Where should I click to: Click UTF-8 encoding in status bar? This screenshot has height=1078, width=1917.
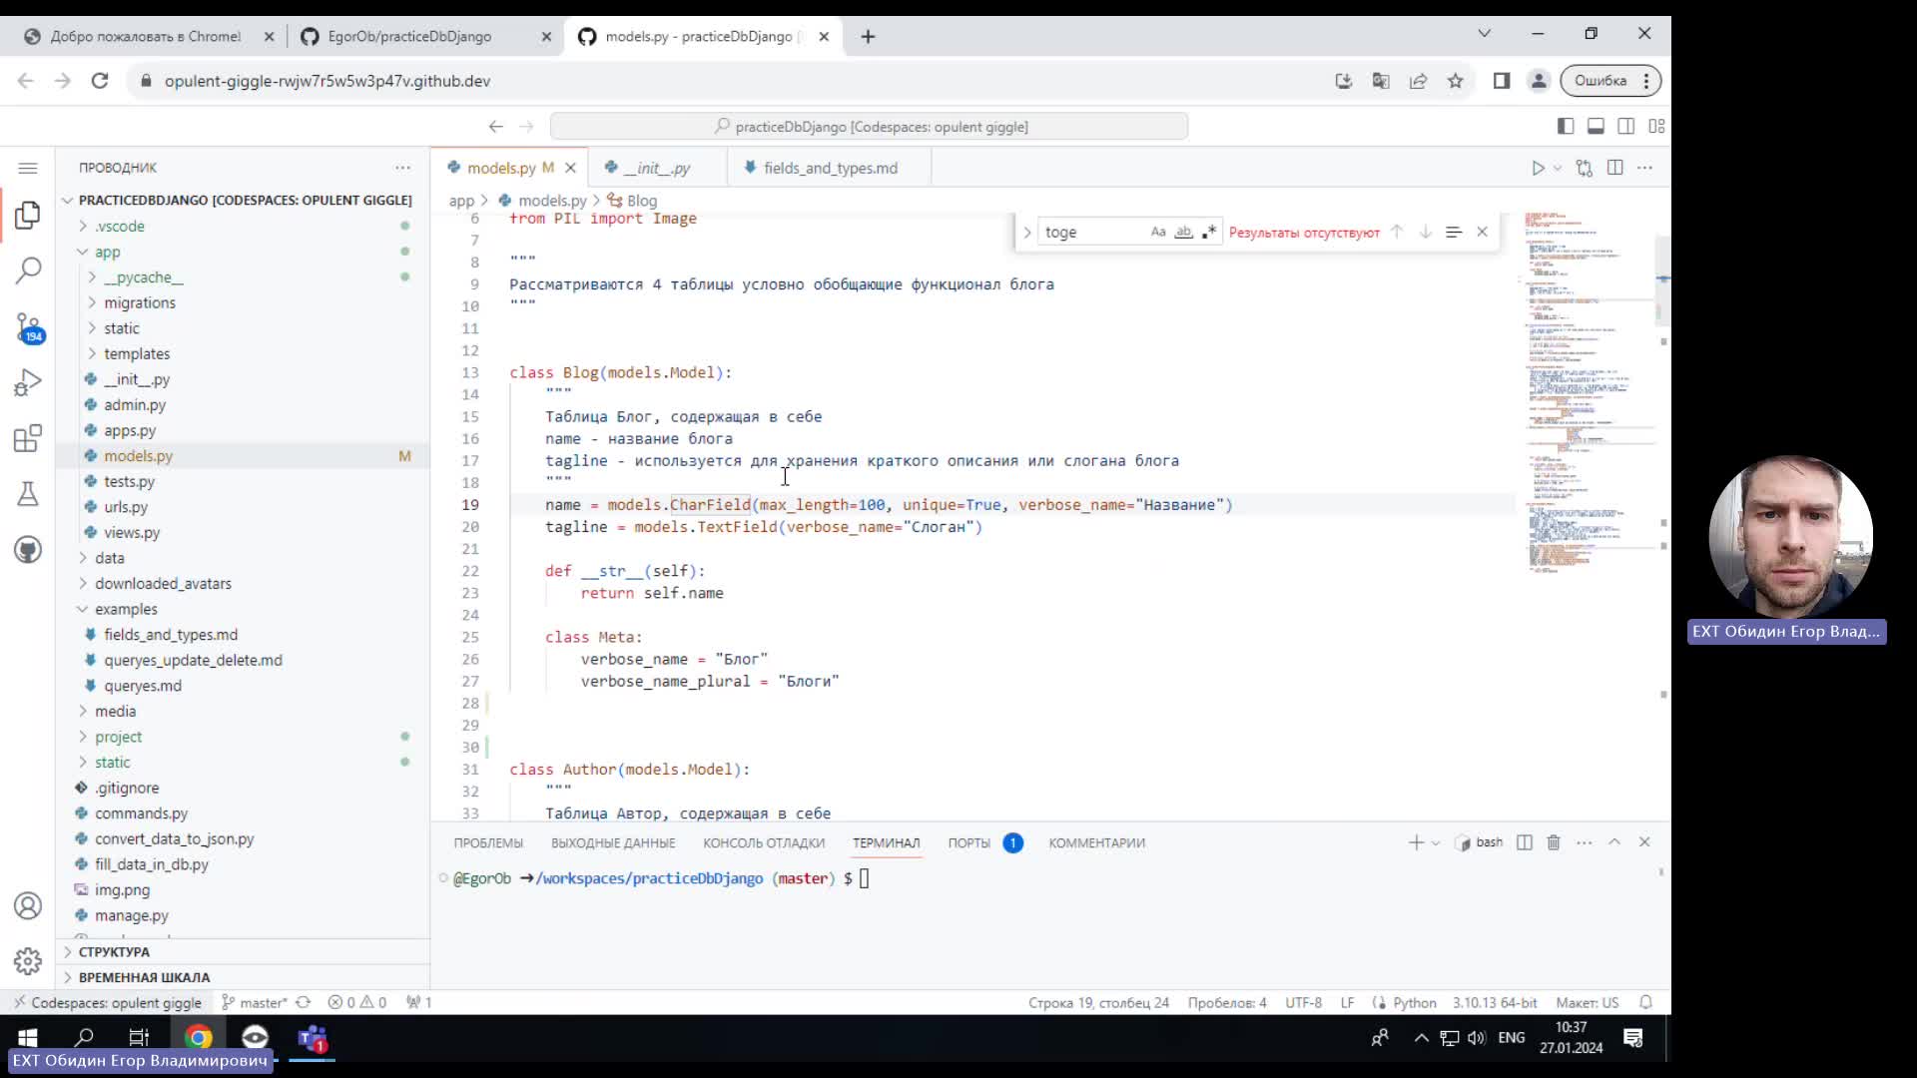(x=1303, y=1002)
